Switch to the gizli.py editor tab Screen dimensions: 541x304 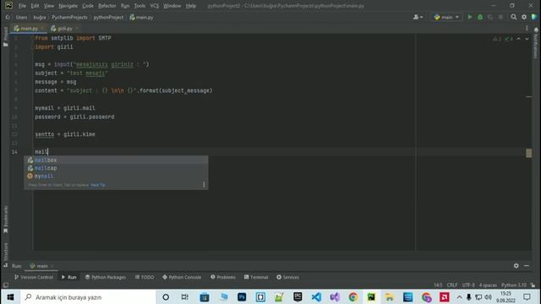tap(64, 28)
